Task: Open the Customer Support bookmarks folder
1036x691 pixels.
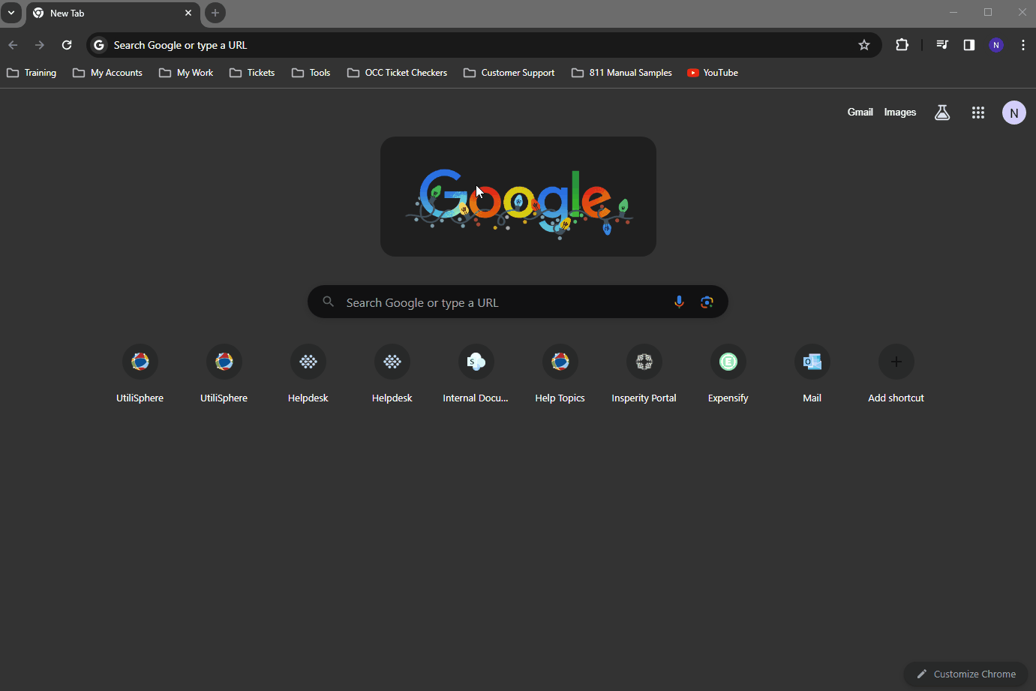Action: click(x=509, y=73)
